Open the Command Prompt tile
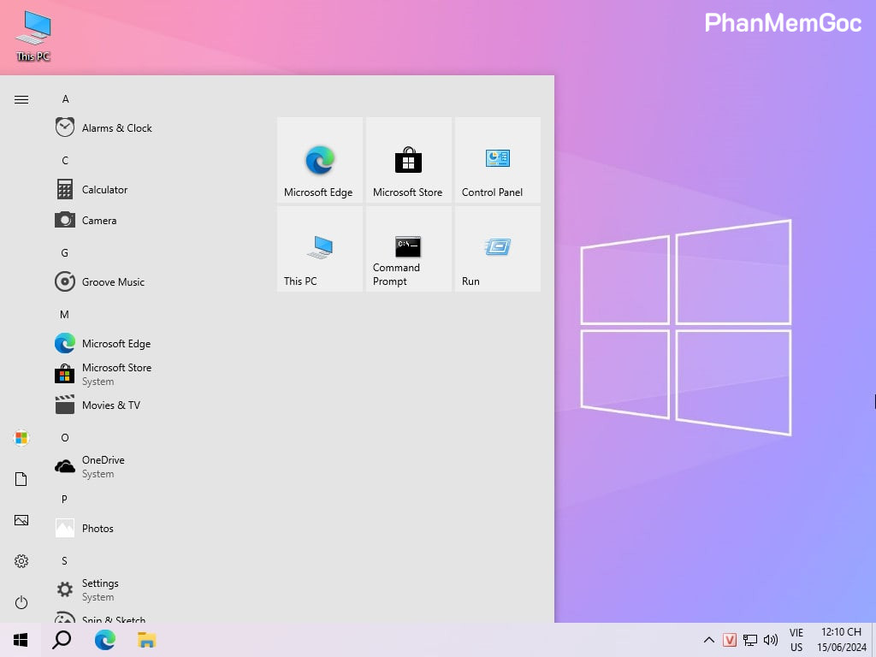876x657 pixels. [408, 249]
